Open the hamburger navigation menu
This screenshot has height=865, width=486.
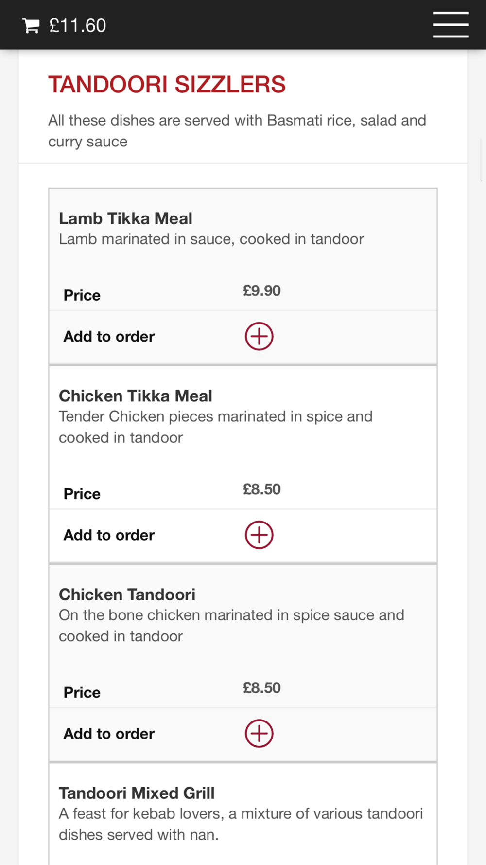pyautogui.click(x=451, y=25)
